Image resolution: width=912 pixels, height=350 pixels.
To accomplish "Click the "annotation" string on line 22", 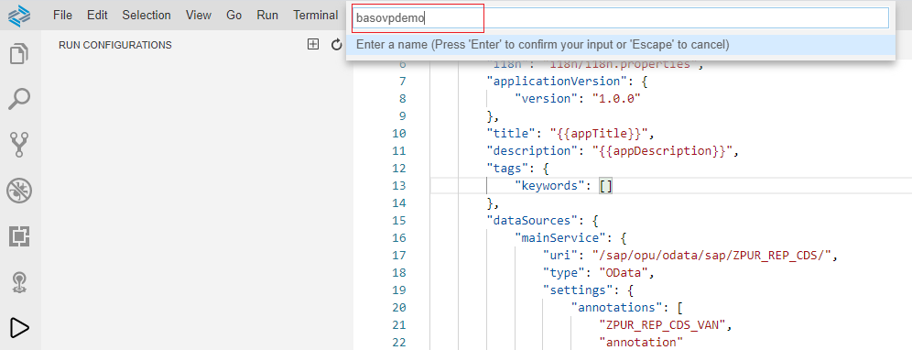I will coord(640,342).
